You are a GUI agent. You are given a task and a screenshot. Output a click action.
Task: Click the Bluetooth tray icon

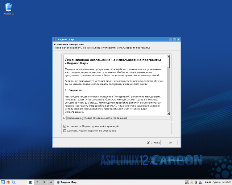pos(196,182)
